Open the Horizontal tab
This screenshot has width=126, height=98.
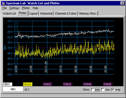pos(46,13)
